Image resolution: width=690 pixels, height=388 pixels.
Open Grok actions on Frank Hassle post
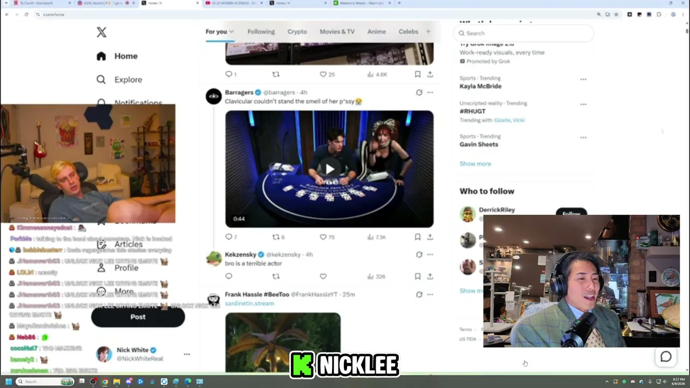(419, 294)
